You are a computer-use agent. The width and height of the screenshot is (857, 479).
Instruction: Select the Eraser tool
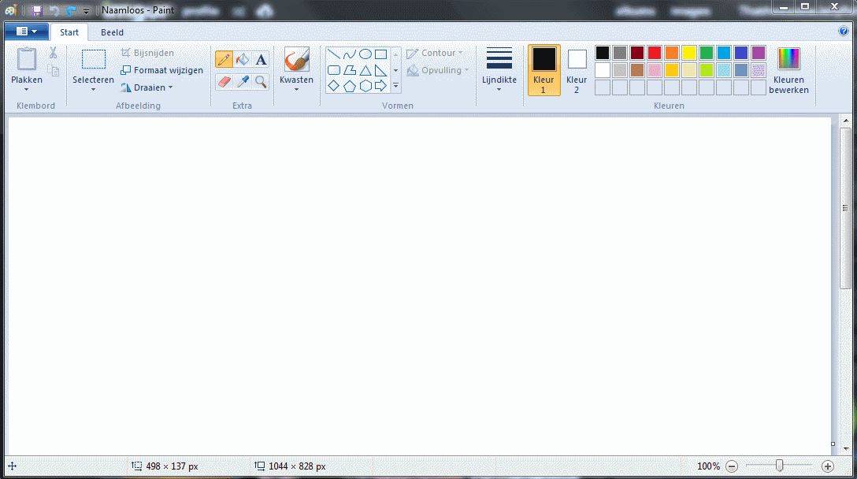click(x=224, y=81)
